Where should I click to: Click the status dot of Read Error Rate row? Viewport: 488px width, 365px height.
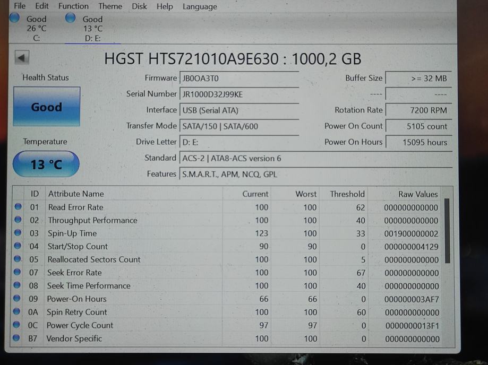pyautogui.click(x=18, y=206)
